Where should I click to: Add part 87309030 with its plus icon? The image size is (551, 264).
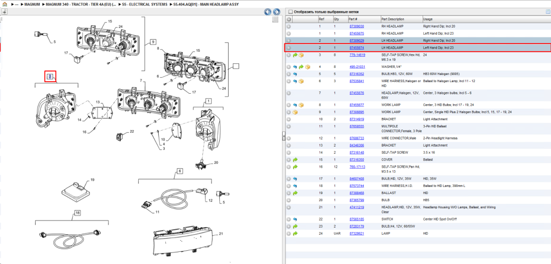[289, 26]
